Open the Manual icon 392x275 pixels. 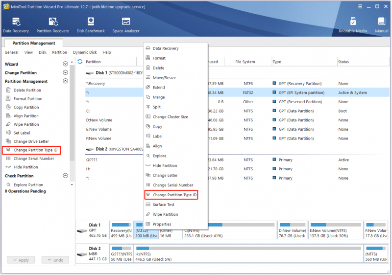(x=382, y=25)
